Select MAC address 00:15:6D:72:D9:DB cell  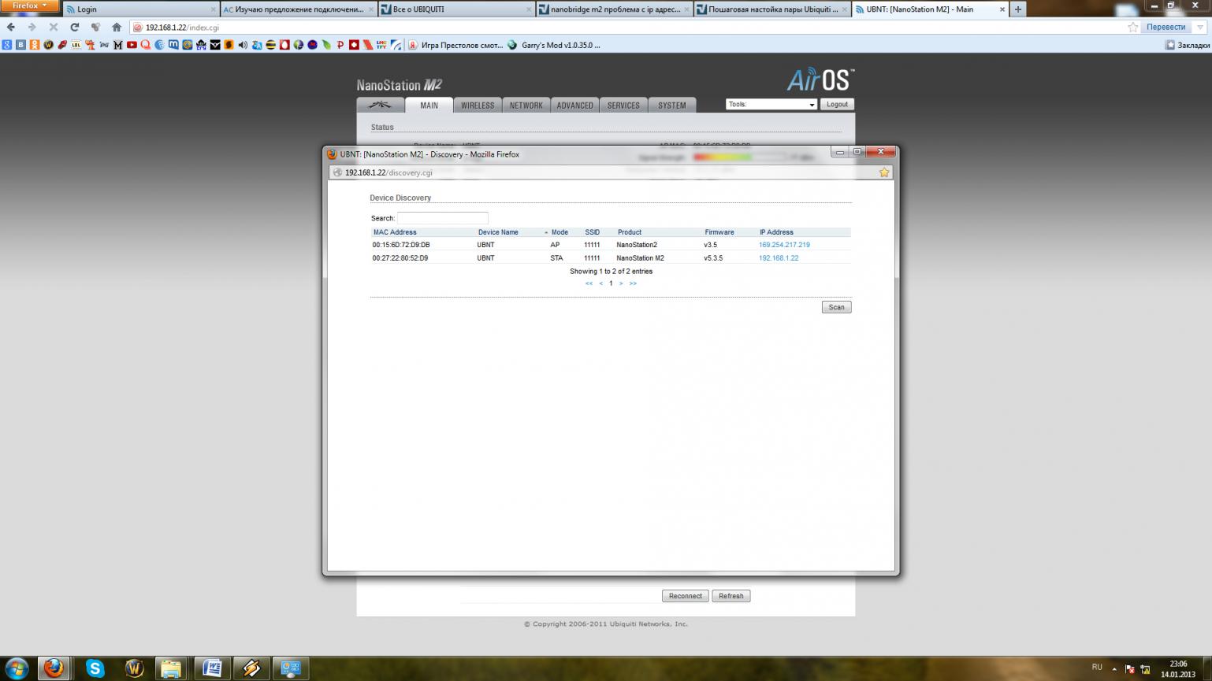401,245
